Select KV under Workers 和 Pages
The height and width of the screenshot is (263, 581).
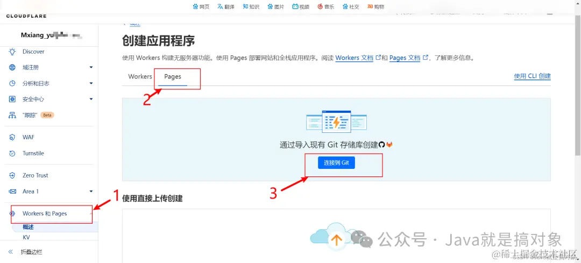pyautogui.click(x=26, y=237)
